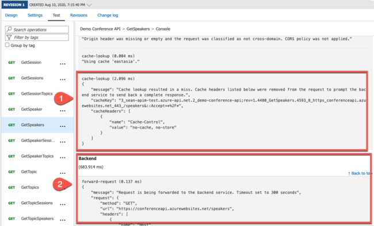Click the filter funnel icon
The height and width of the screenshot is (226, 374).
click(9, 37)
